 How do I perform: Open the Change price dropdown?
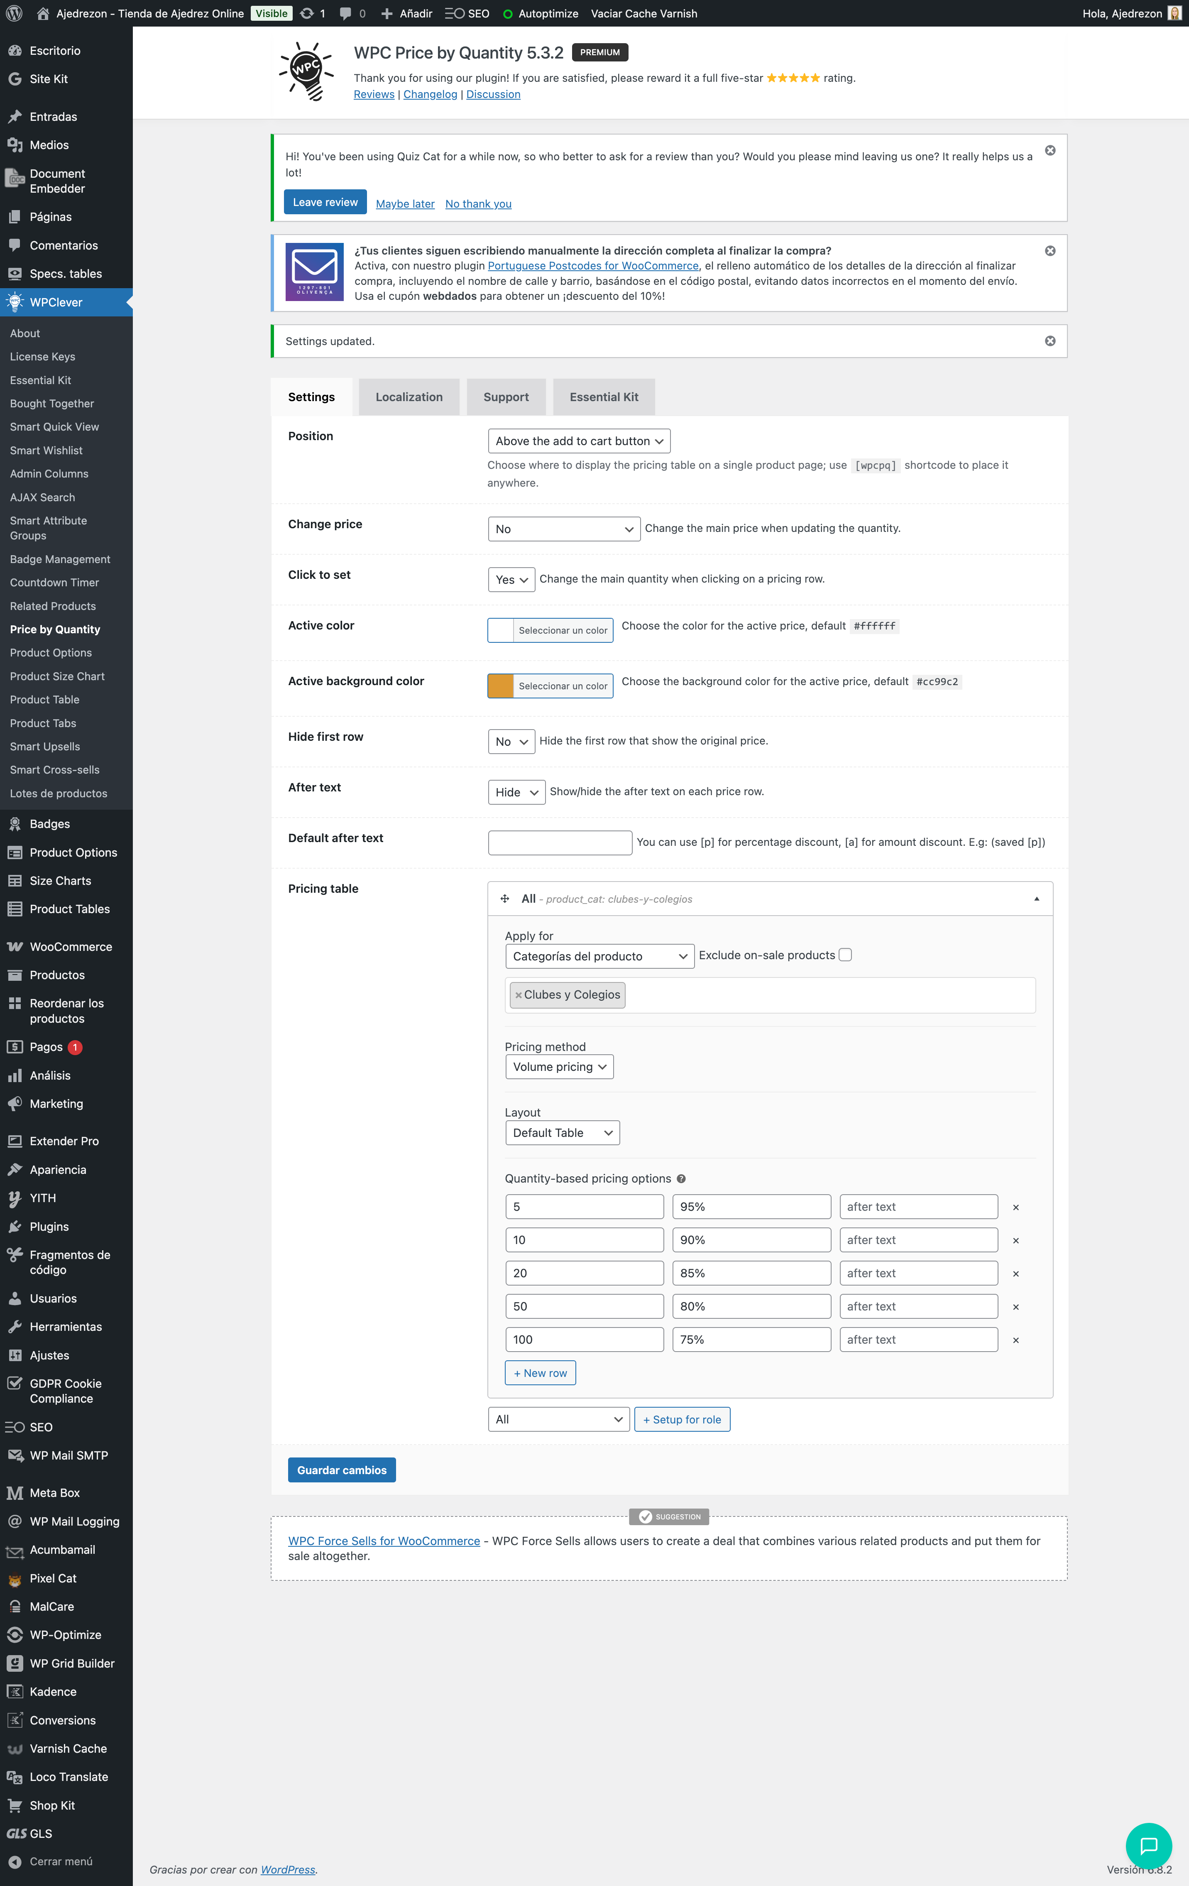click(x=564, y=529)
